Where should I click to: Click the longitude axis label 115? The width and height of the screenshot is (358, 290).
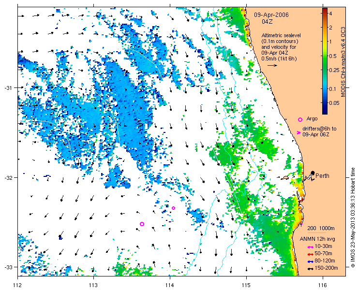click(x=246, y=285)
